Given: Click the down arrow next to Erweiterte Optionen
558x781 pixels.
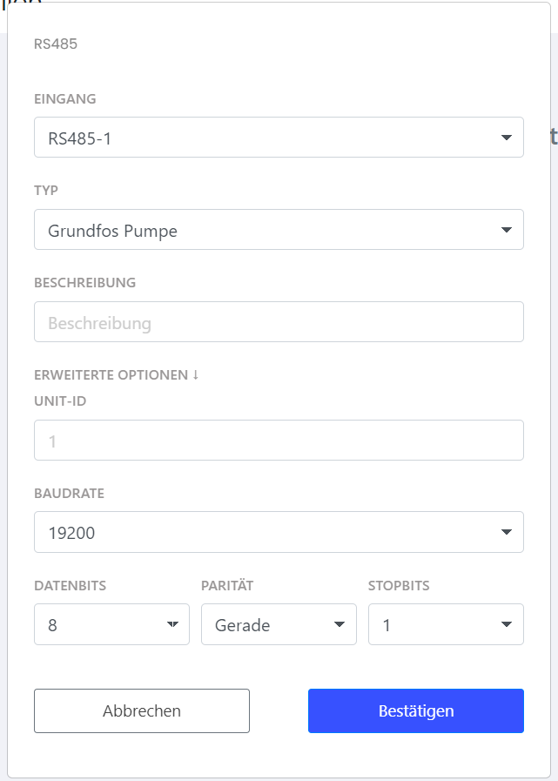Looking at the screenshot, I should (x=196, y=375).
